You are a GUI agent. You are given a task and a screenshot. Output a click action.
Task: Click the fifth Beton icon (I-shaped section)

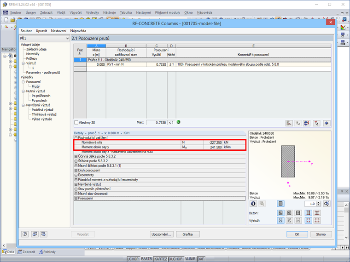coord(317,213)
